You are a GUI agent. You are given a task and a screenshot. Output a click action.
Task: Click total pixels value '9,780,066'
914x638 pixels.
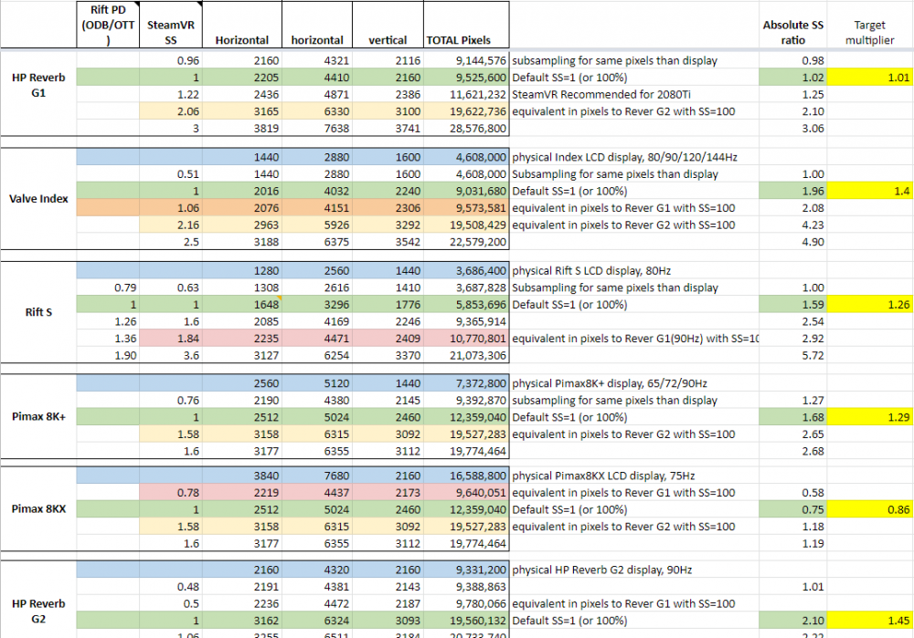[x=466, y=603]
